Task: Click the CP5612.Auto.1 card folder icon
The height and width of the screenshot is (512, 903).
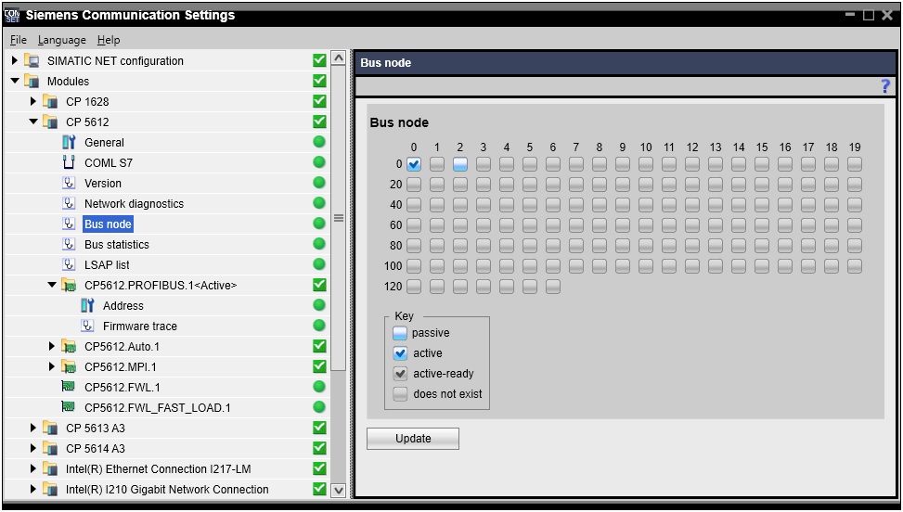Action: pyautogui.click(x=69, y=346)
